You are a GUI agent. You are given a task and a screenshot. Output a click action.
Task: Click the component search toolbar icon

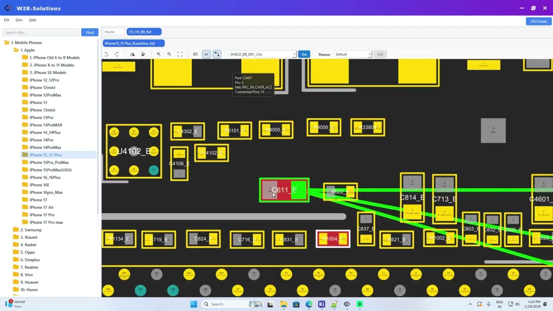[195, 54]
